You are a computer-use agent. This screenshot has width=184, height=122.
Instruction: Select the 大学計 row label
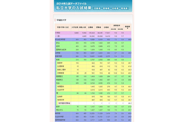click(x=57, y=33)
